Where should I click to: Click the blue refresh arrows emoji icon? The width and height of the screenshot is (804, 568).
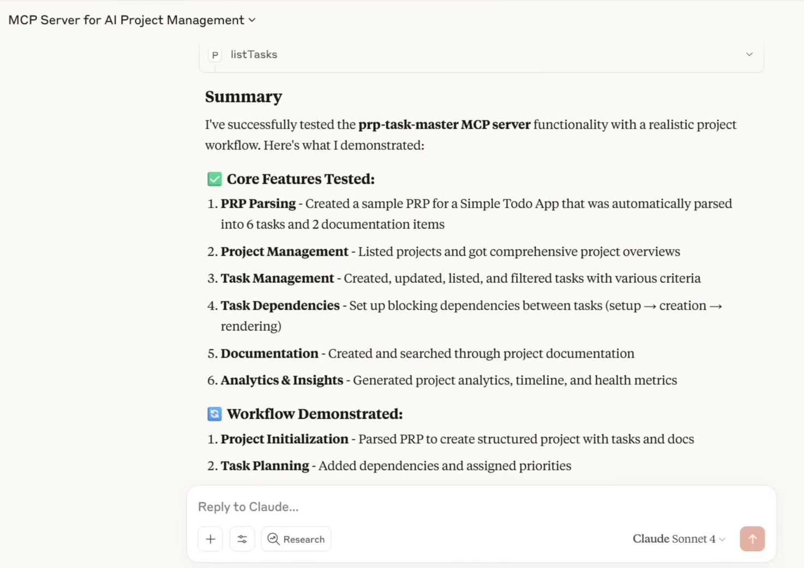pyautogui.click(x=214, y=414)
